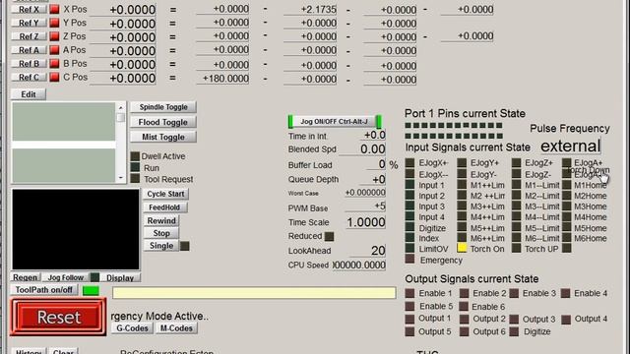Click the Torch UP signal LED
This screenshot has width=630, height=354.
click(x=516, y=249)
